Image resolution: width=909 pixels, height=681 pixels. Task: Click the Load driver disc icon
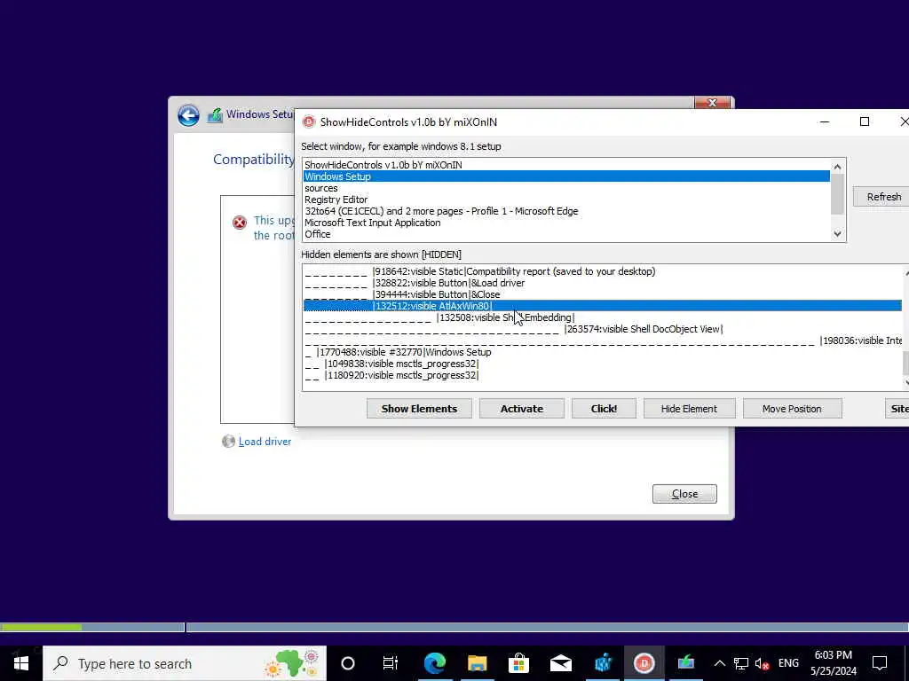pyautogui.click(x=228, y=442)
